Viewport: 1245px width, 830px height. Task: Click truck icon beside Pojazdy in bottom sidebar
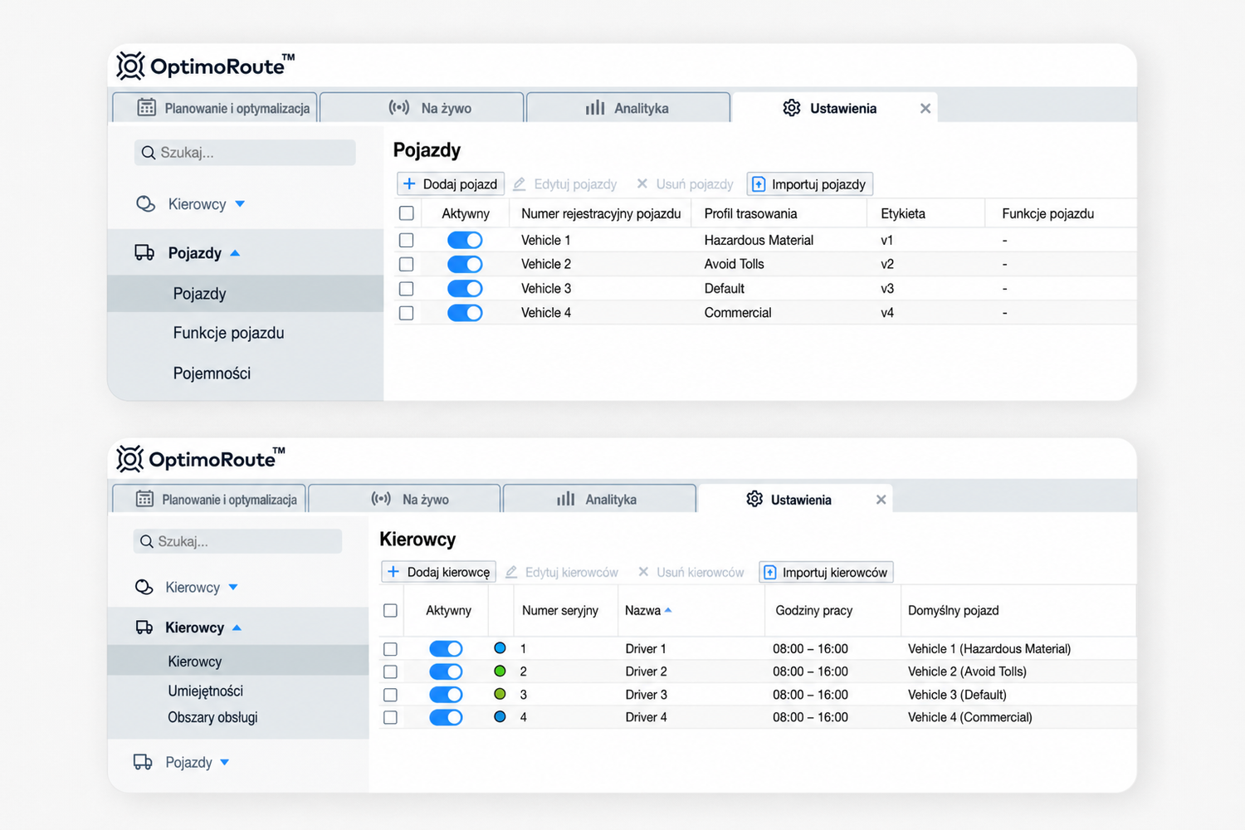click(143, 762)
